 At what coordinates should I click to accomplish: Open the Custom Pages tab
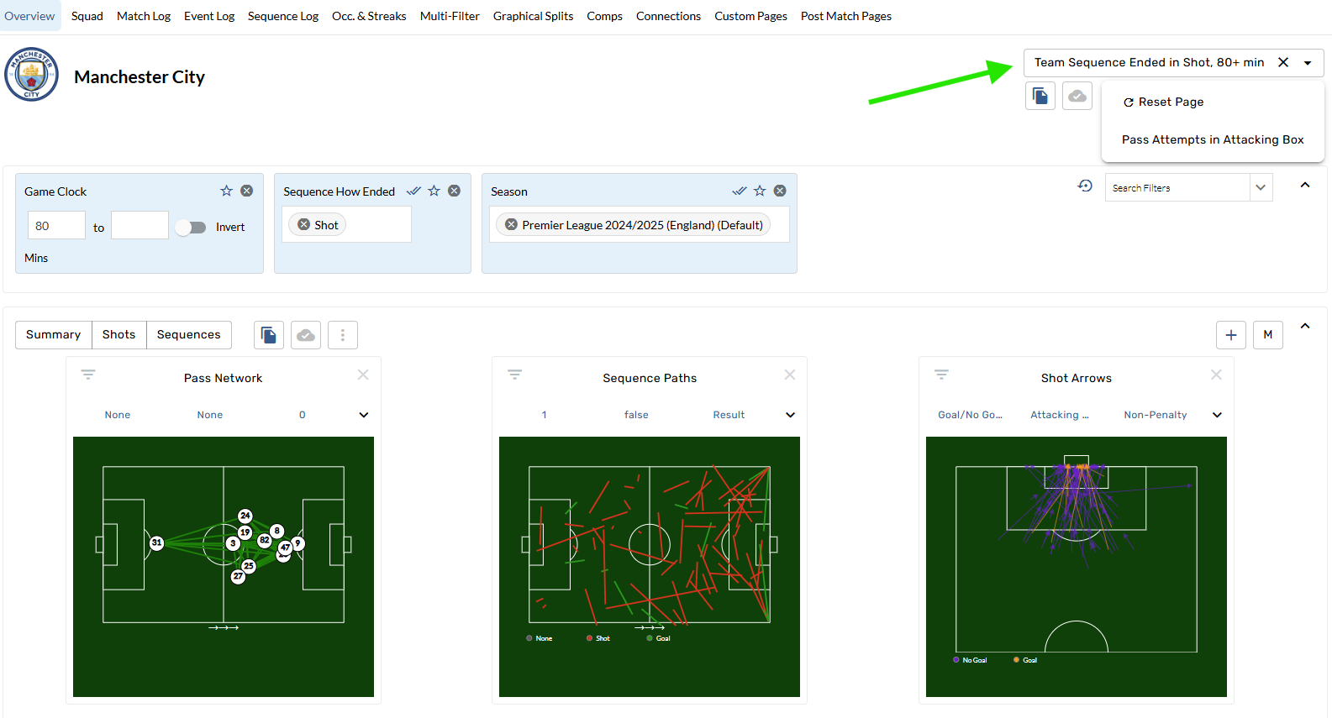pyautogui.click(x=751, y=16)
